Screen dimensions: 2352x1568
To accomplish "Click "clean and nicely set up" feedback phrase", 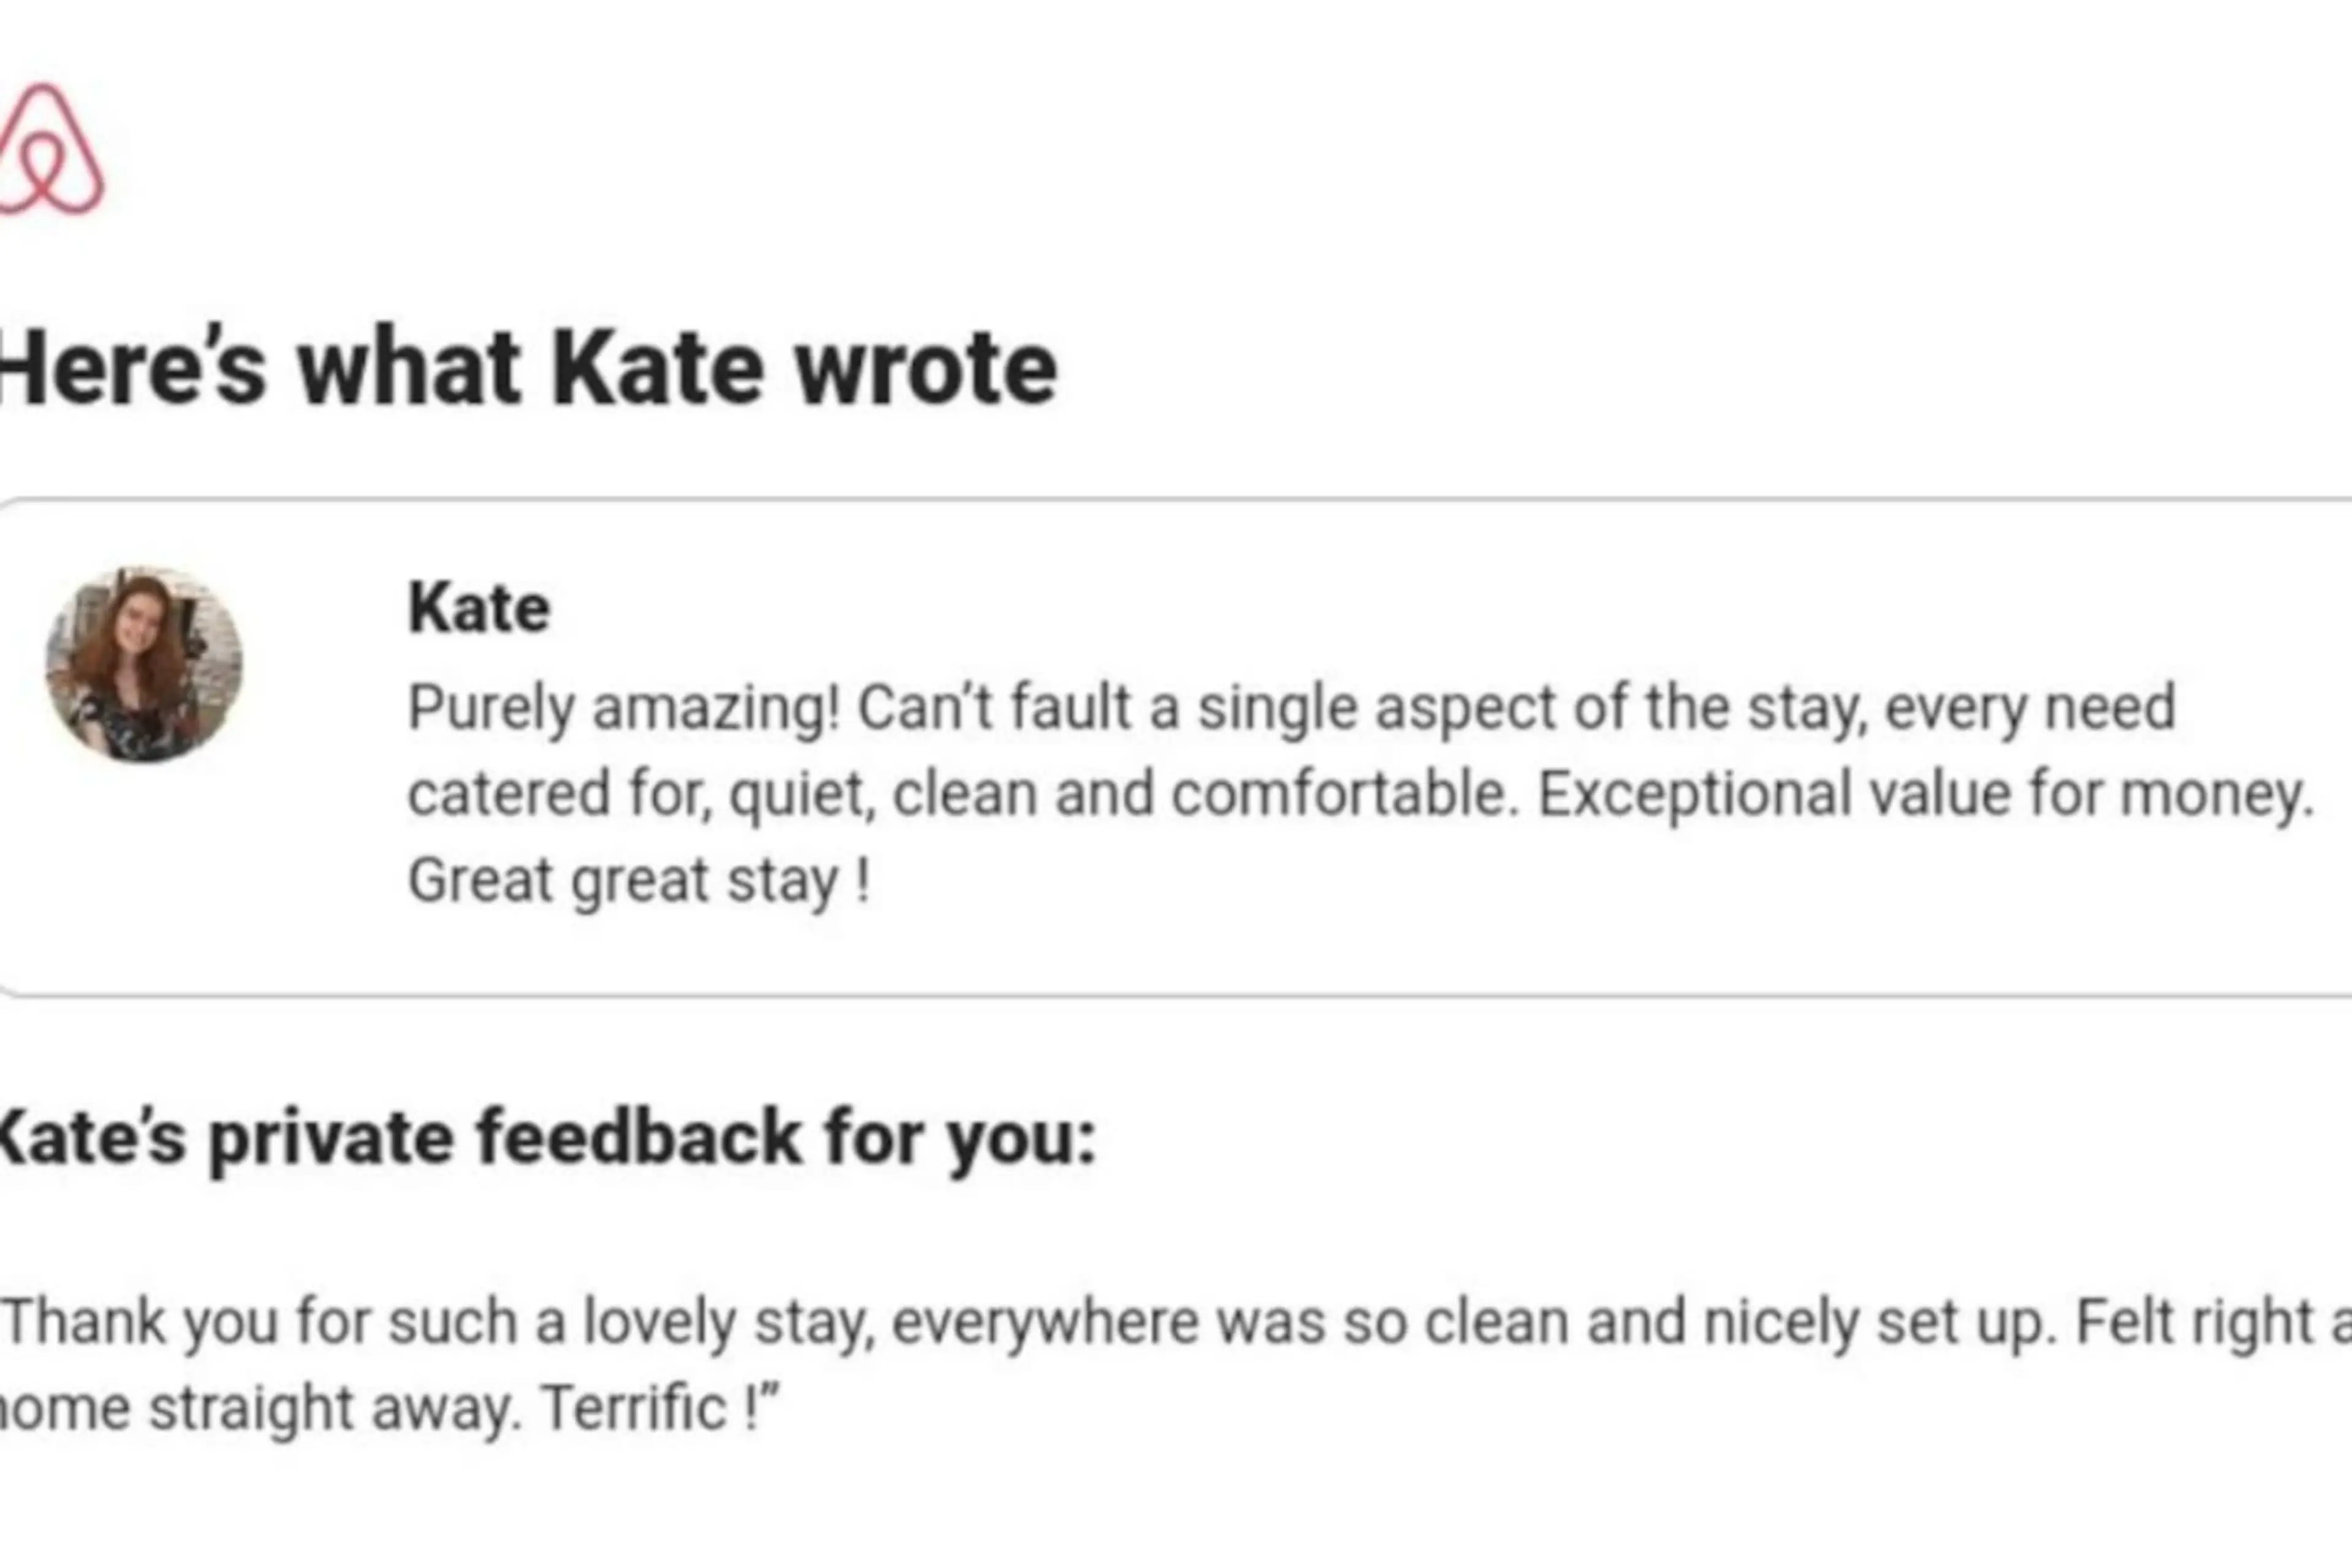I will 1738,1322.
